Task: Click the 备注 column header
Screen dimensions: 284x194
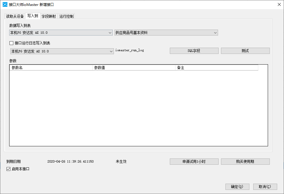Action: (x=217, y=68)
